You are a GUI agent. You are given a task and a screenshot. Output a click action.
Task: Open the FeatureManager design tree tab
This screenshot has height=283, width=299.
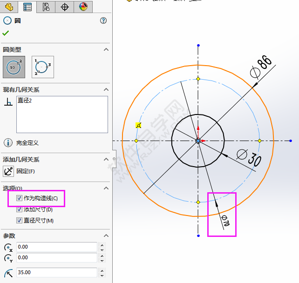coord(9,7)
